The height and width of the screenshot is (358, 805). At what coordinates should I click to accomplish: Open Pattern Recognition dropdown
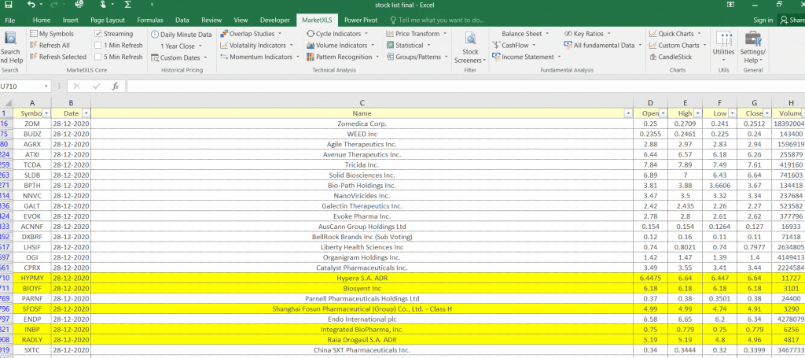(x=377, y=57)
